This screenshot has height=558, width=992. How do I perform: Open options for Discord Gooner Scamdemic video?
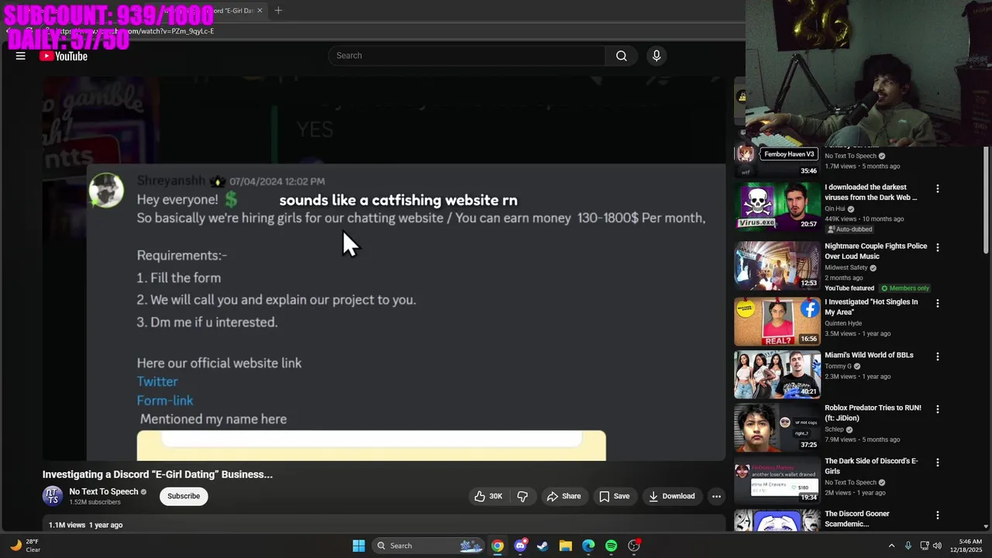pyautogui.click(x=937, y=515)
